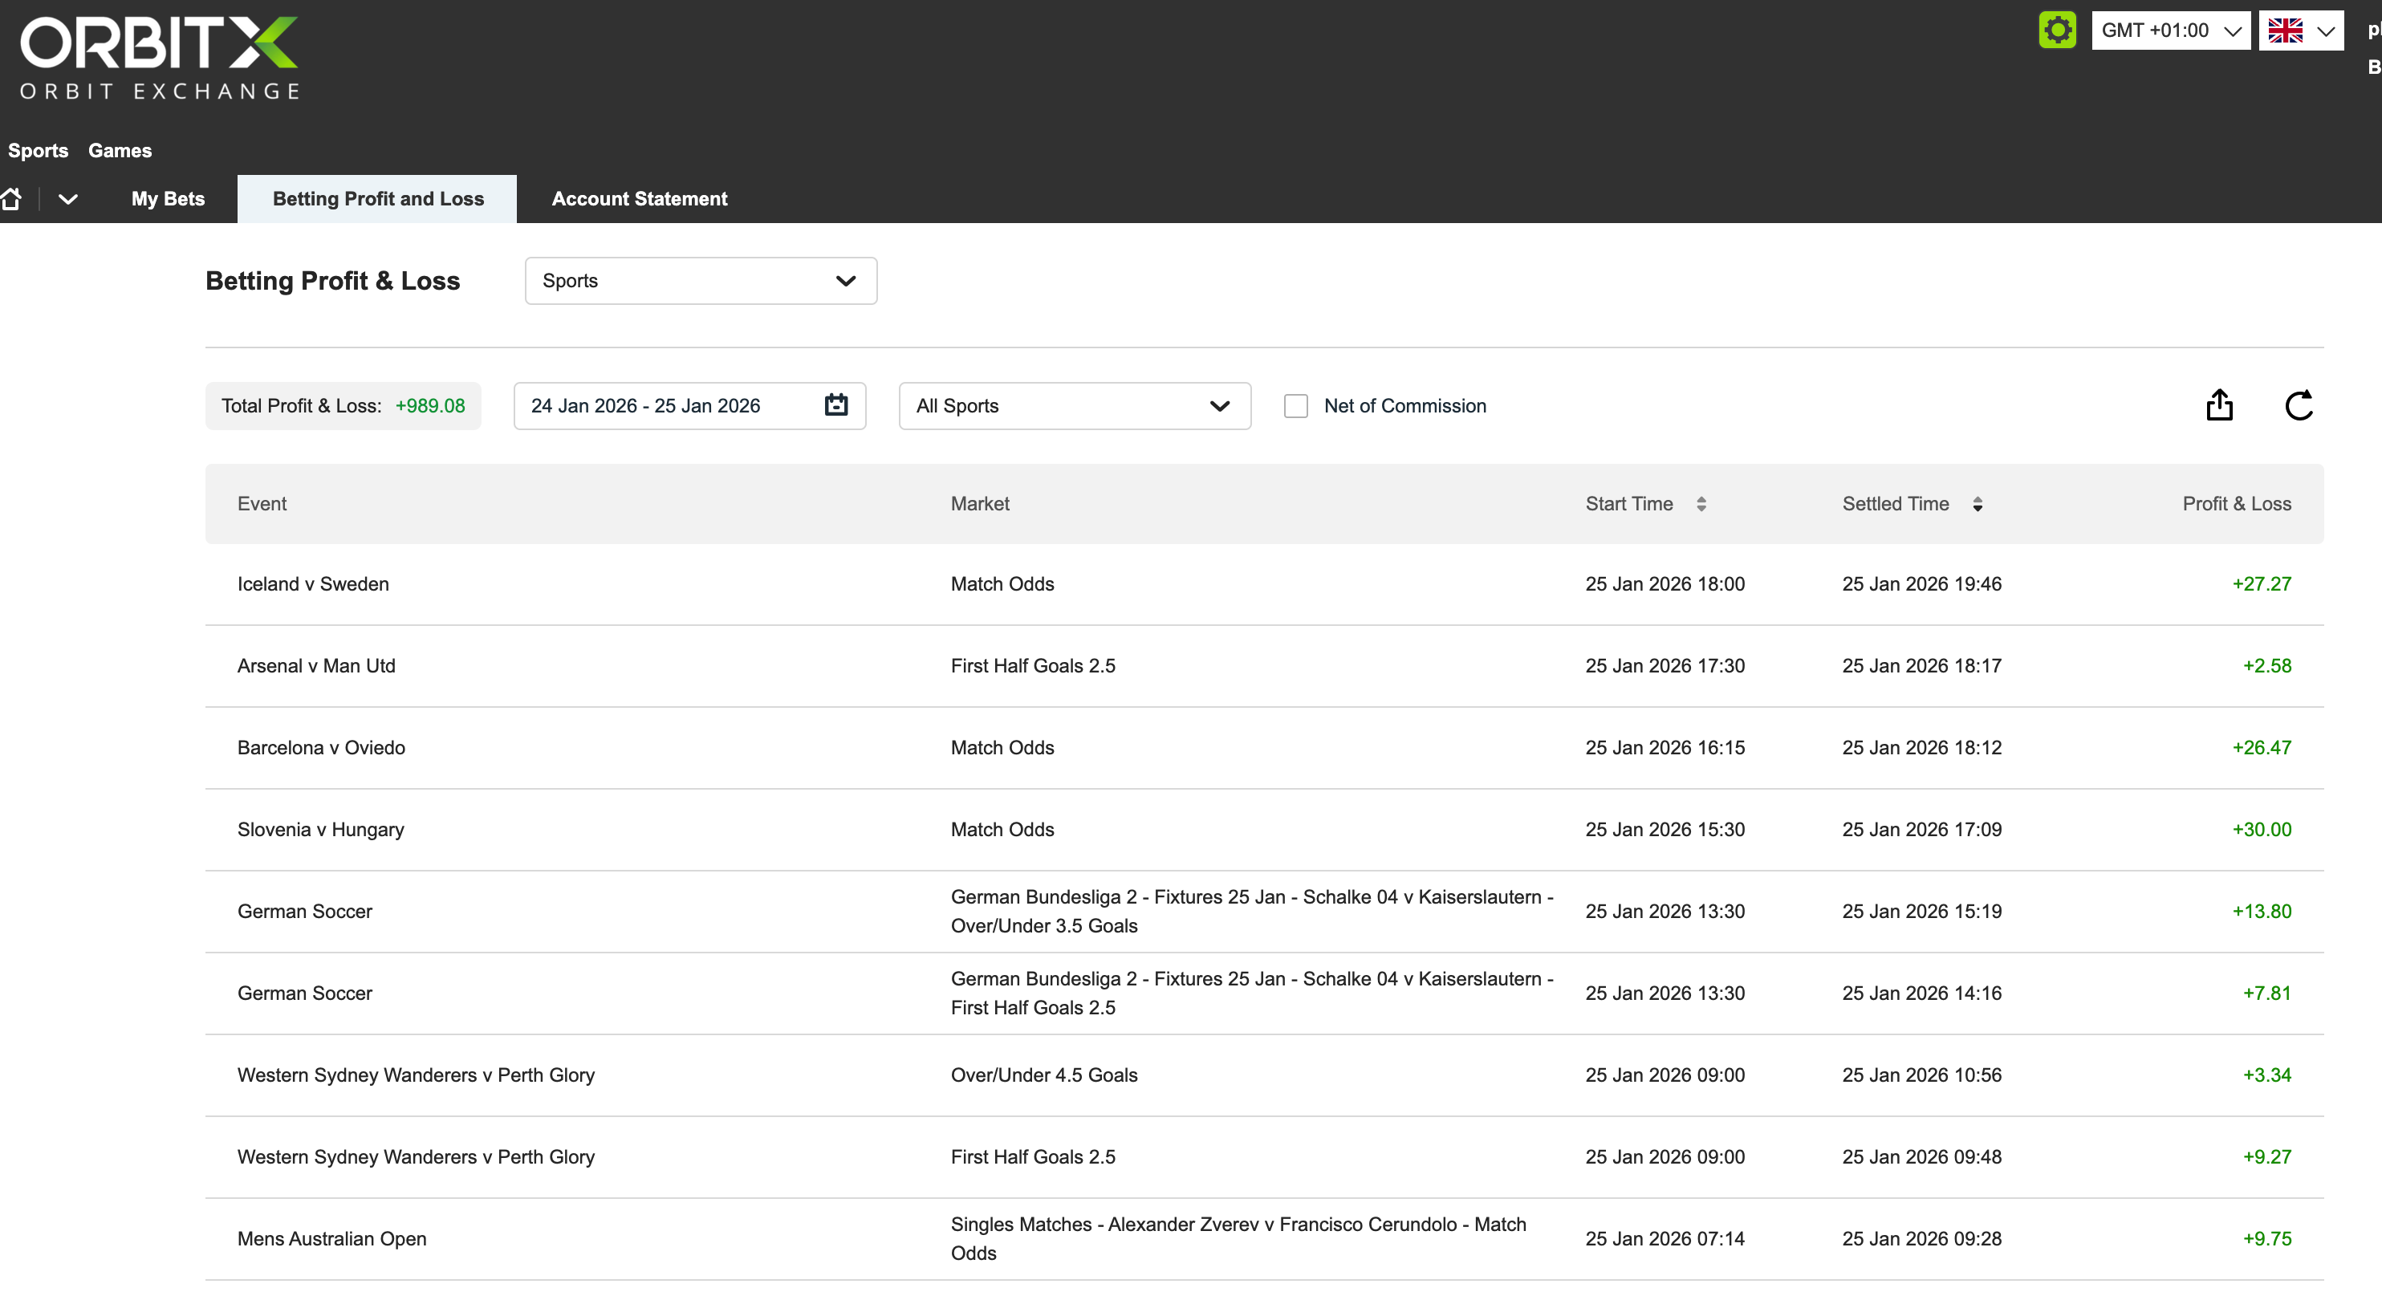
Task: Open the language flag dropdown
Action: pos(2301,30)
